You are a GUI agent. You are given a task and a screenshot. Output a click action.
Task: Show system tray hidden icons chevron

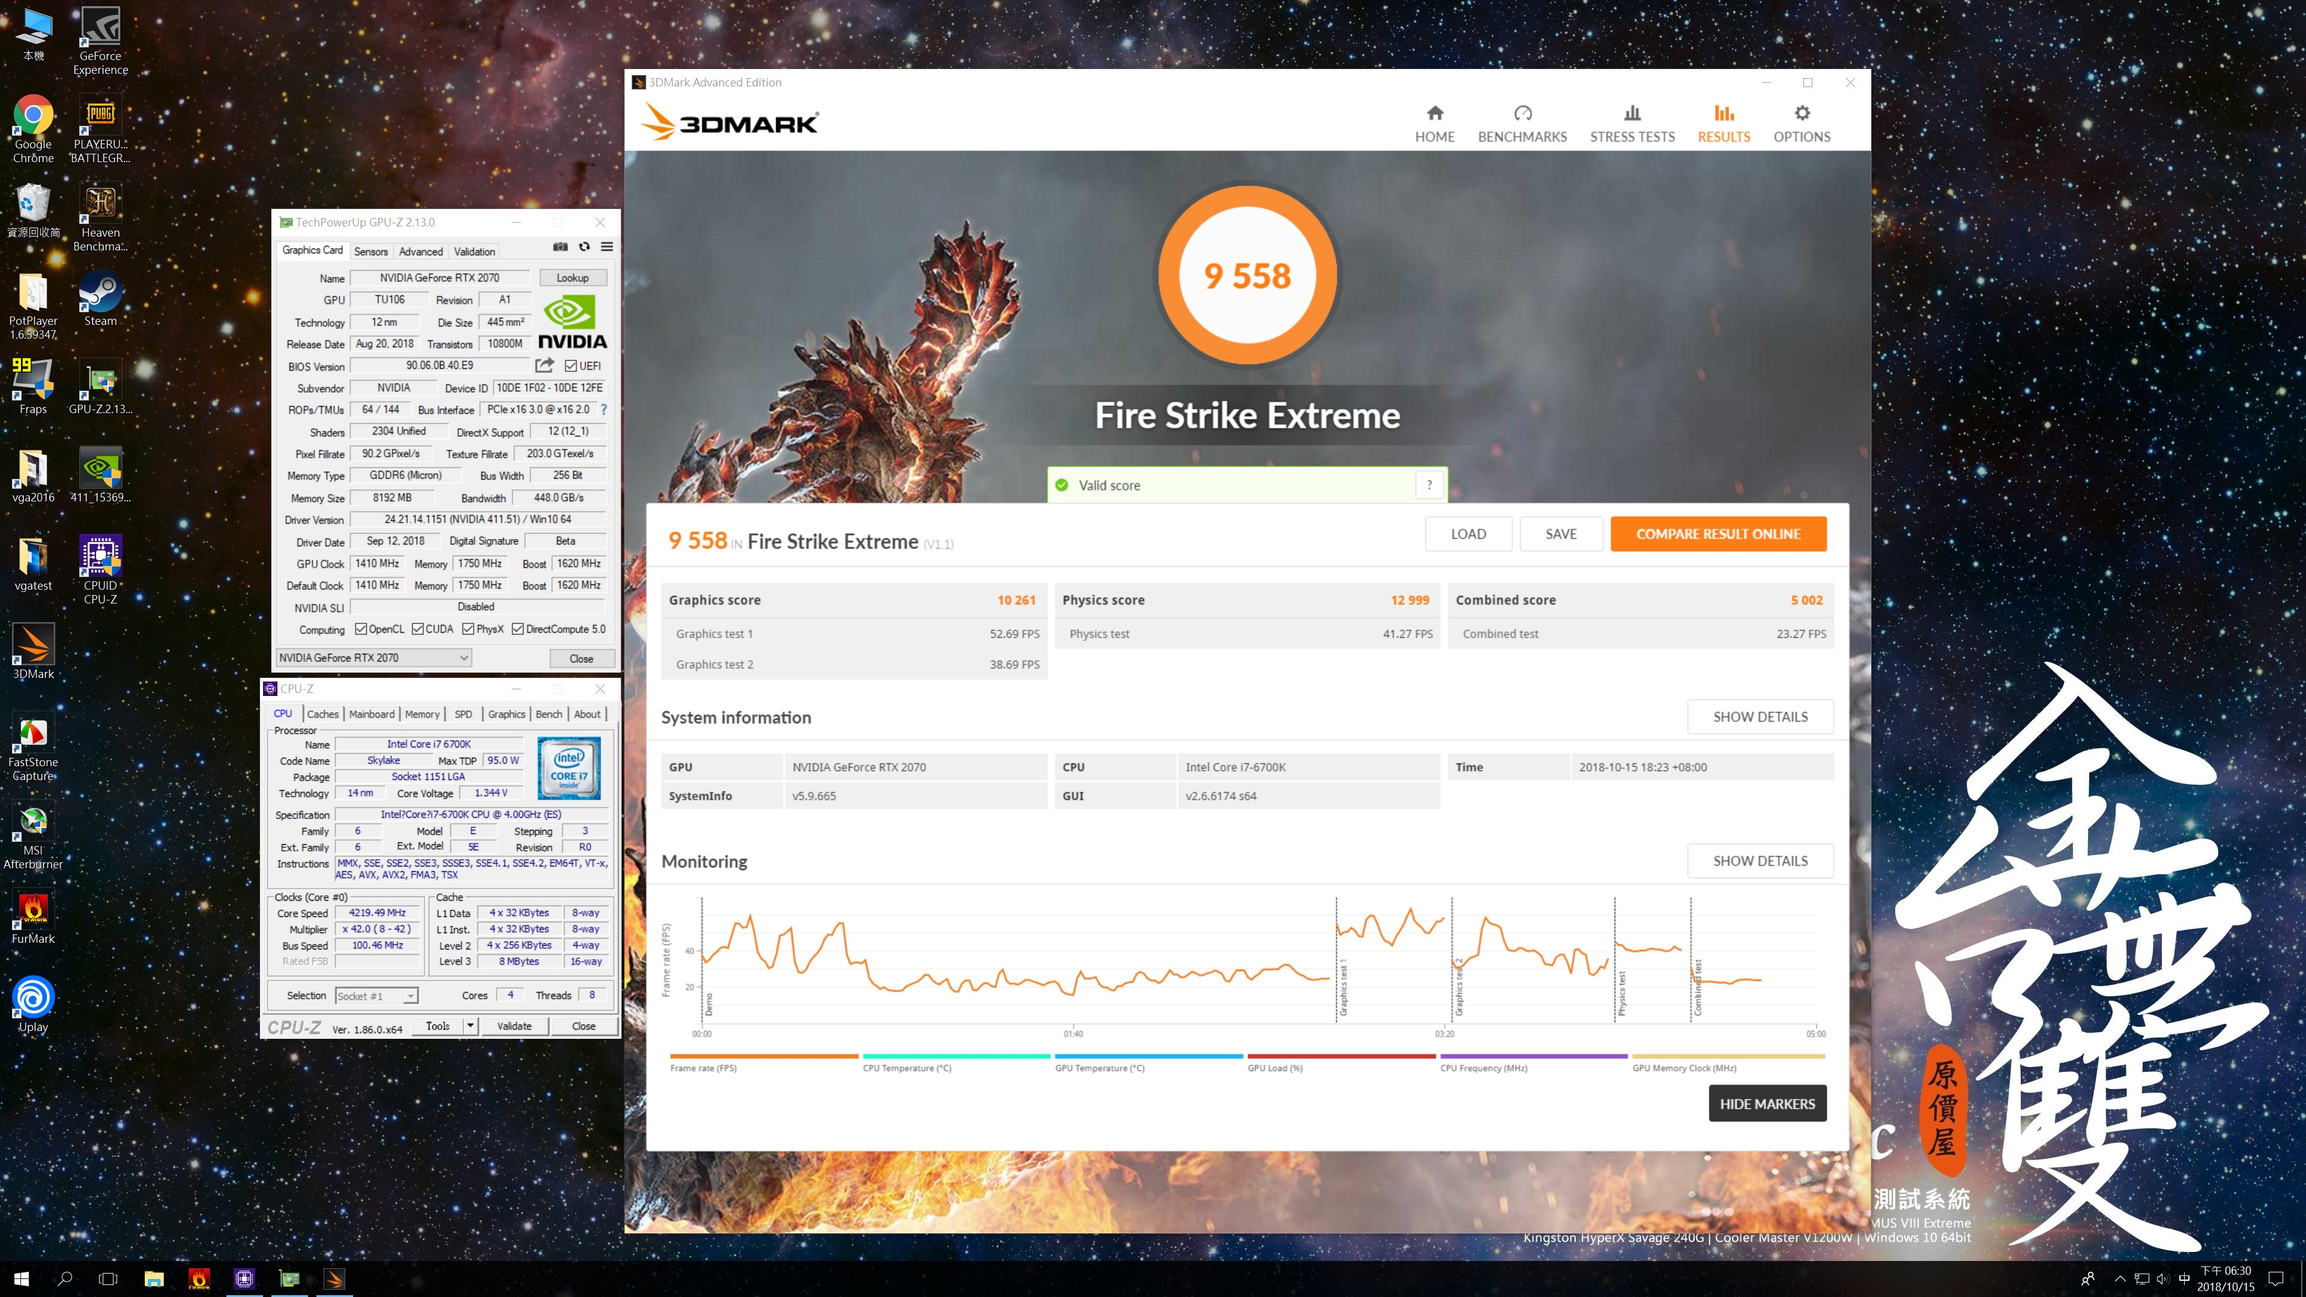pos(2119,1279)
